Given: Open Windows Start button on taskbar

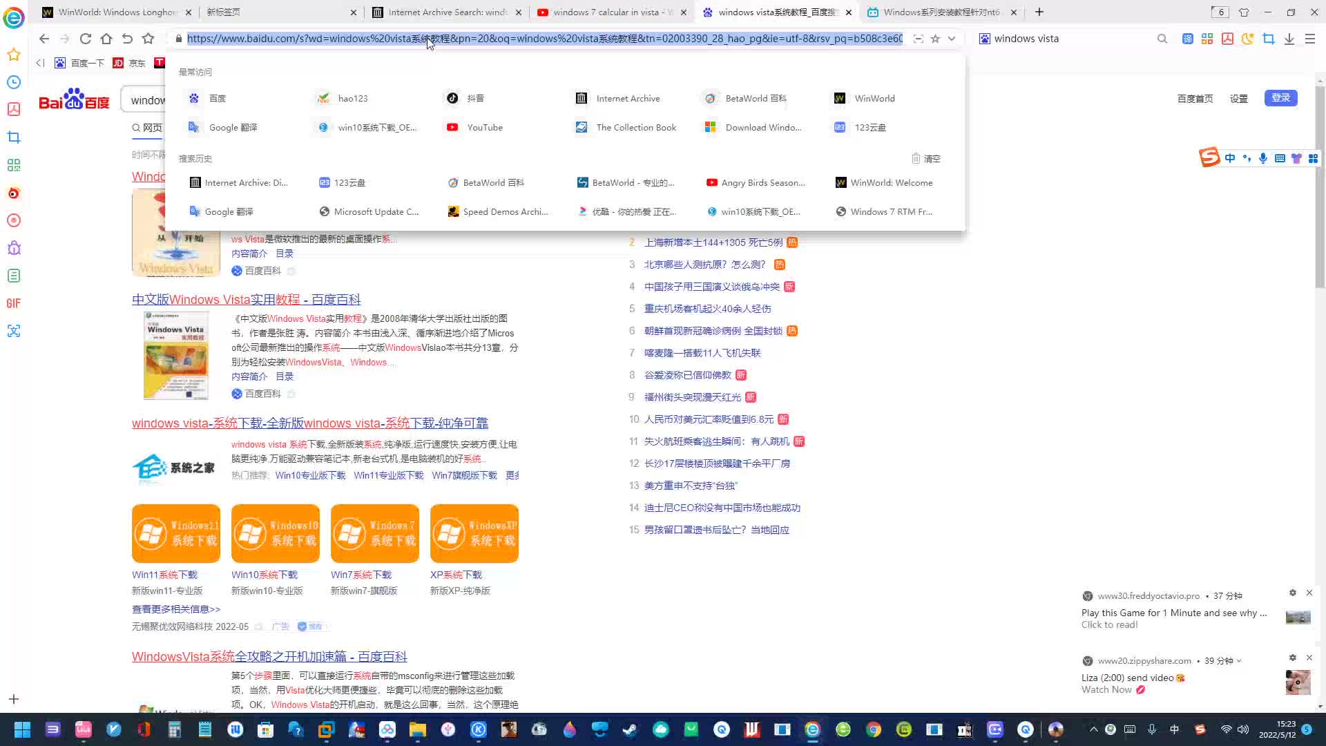Looking at the screenshot, I should coord(22,729).
